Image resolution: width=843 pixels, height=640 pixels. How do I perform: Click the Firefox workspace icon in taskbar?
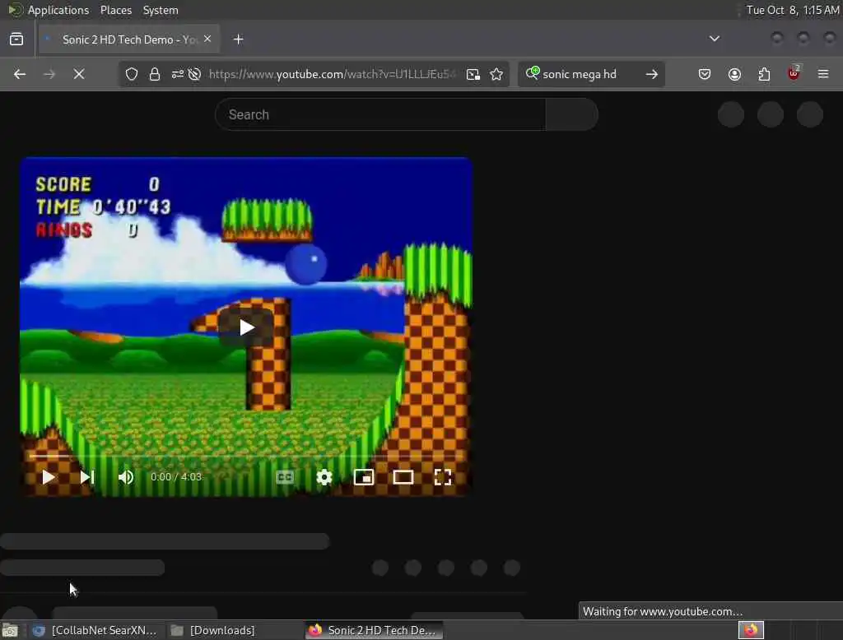coord(751,630)
